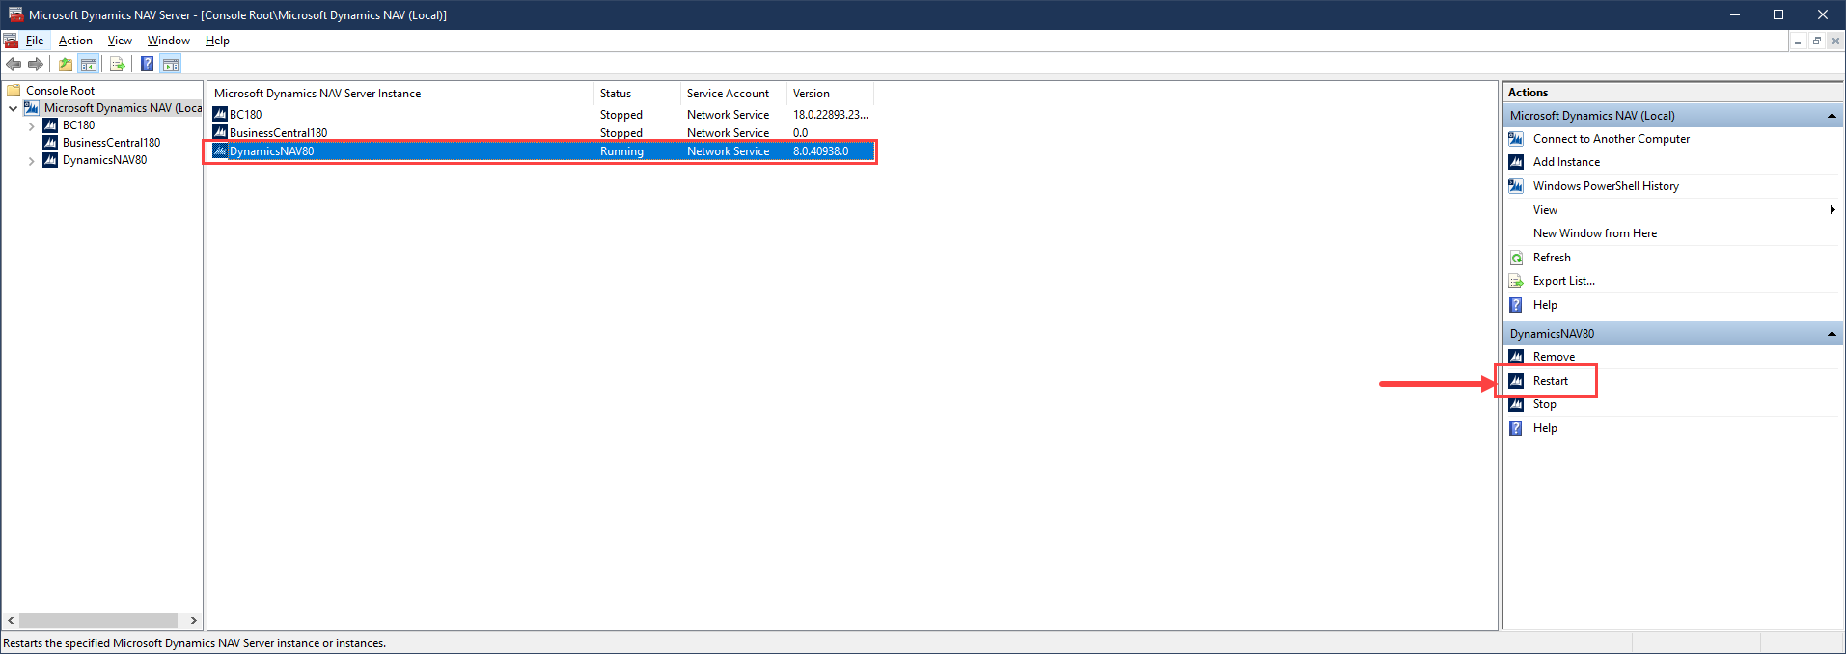Select BusinessCentral180 in the tree
The height and width of the screenshot is (654, 1846).
pos(111,143)
